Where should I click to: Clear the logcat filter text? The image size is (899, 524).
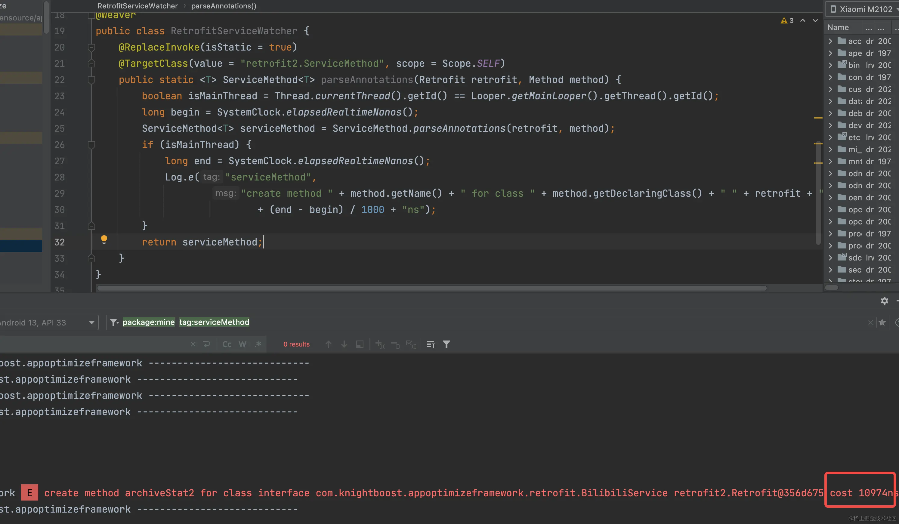[870, 322]
